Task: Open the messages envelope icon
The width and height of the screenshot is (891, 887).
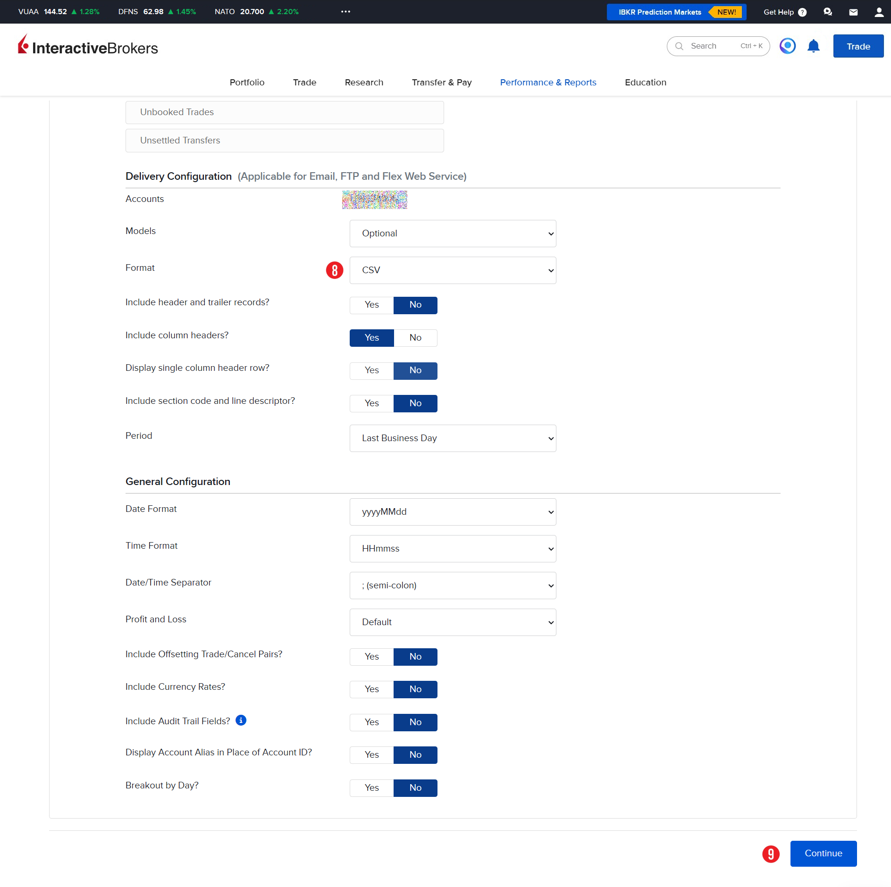Action: point(853,12)
